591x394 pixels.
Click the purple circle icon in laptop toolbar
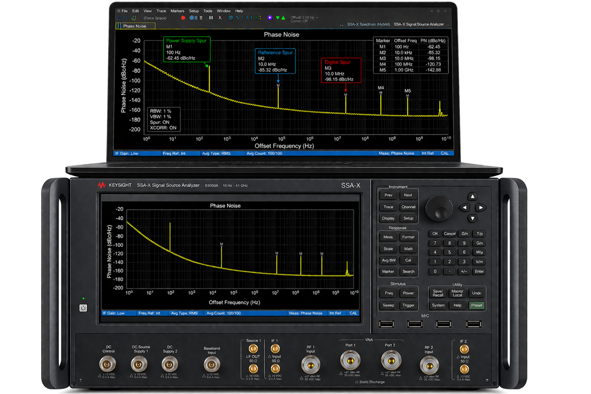point(270,18)
